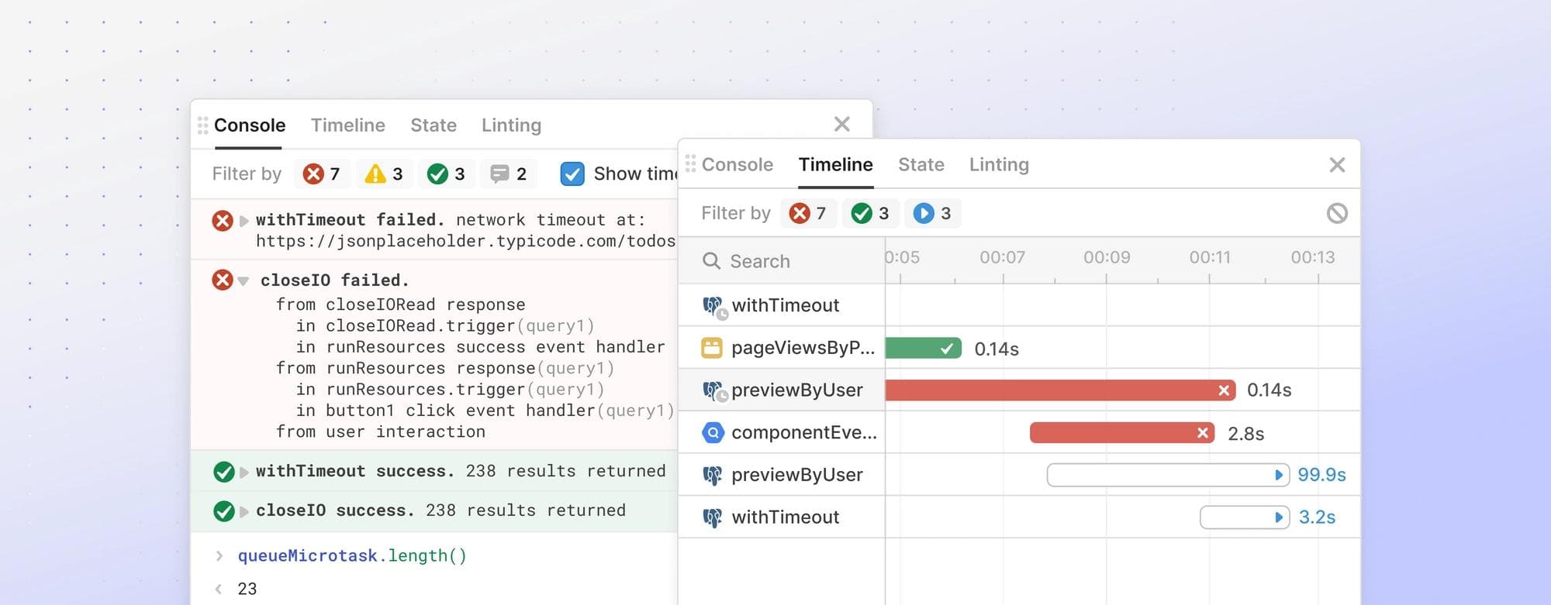The width and height of the screenshot is (1551, 605).
Task: Switch to the State tab
Action: click(x=921, y=164)
